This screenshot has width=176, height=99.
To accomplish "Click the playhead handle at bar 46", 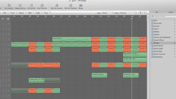I will [x=132, y=18].
